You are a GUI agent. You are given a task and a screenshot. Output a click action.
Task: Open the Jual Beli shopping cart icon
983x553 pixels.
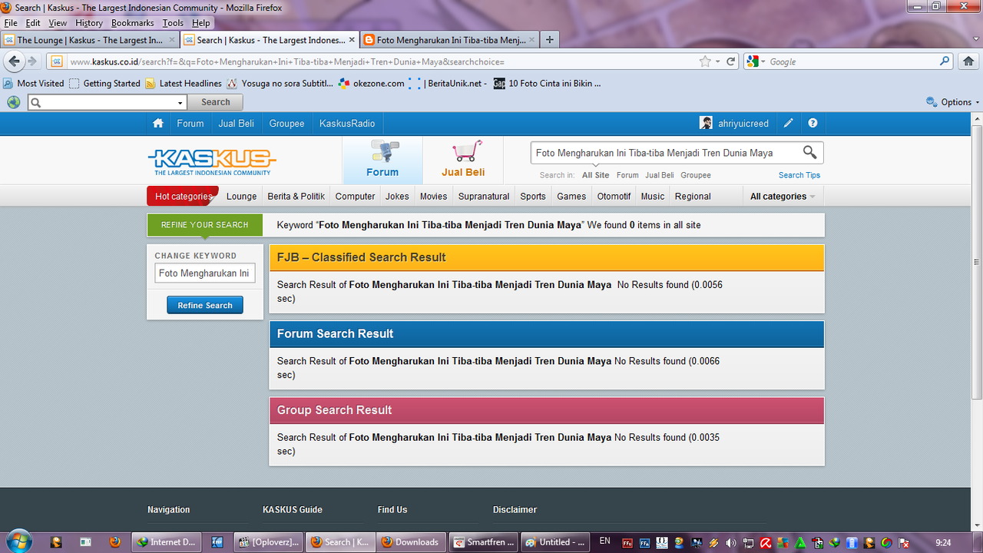(x=466, y=151)
